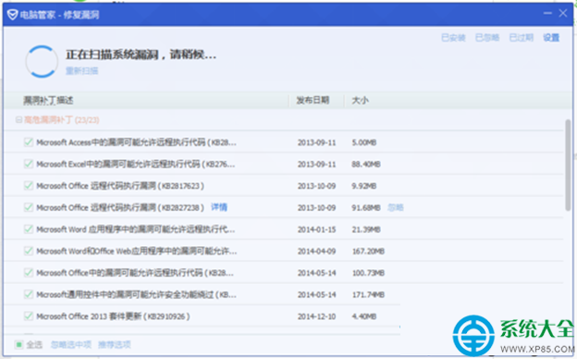
Task: Uncheck the Microsoft通用控件 patch checkbox
Action: 29,294
